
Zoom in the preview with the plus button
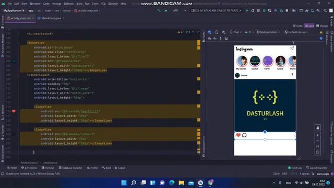tap(318, 135)
